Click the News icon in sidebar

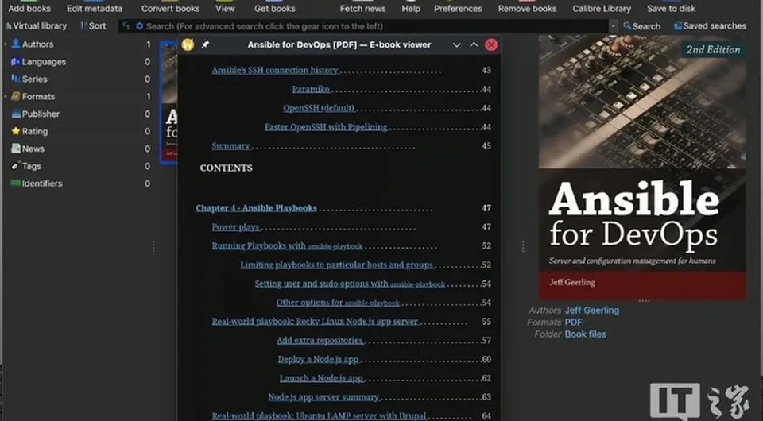click(16, 149)
